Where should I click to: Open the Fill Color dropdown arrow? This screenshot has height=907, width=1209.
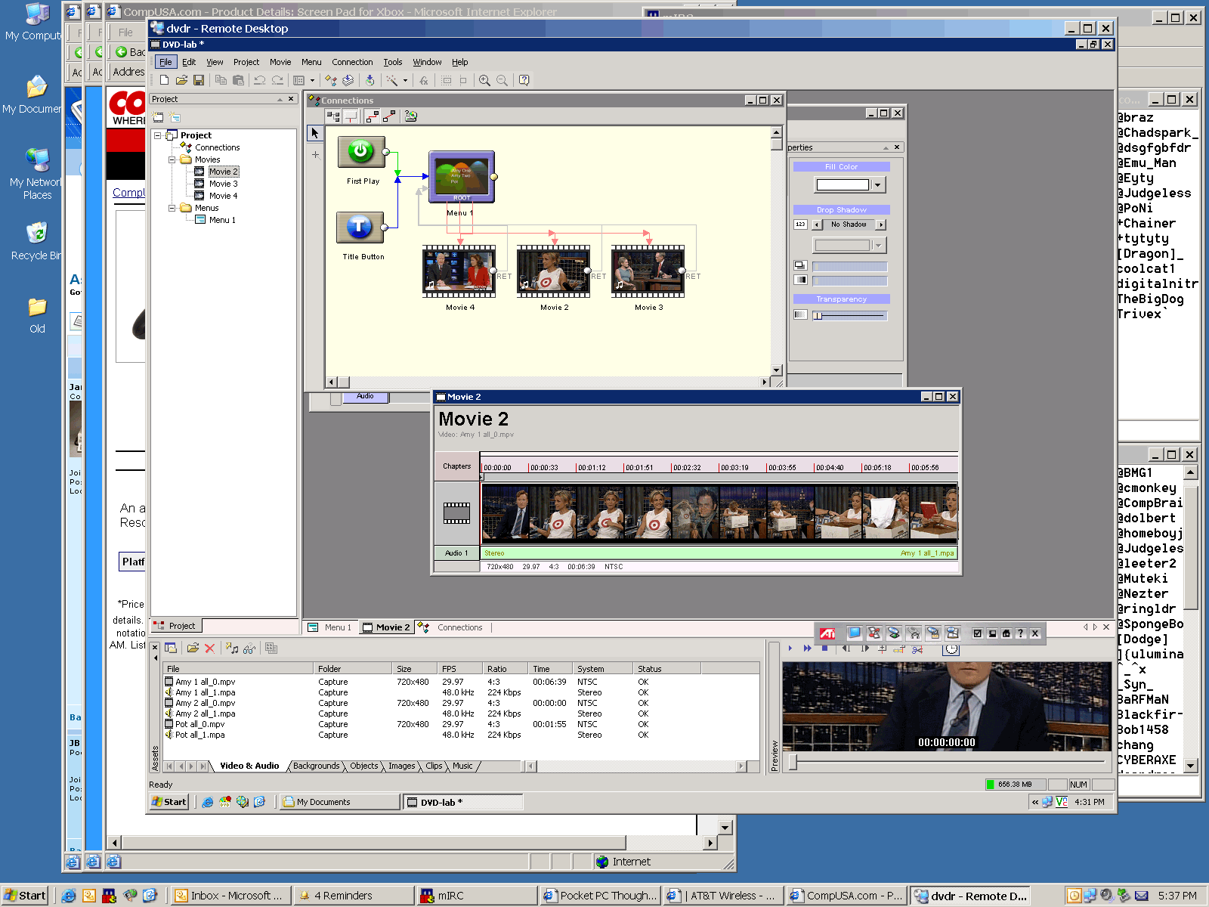click(877, 185)
